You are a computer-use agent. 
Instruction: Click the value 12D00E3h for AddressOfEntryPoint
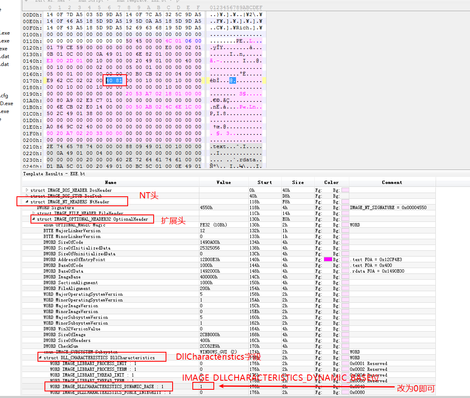tap(210, 259)
